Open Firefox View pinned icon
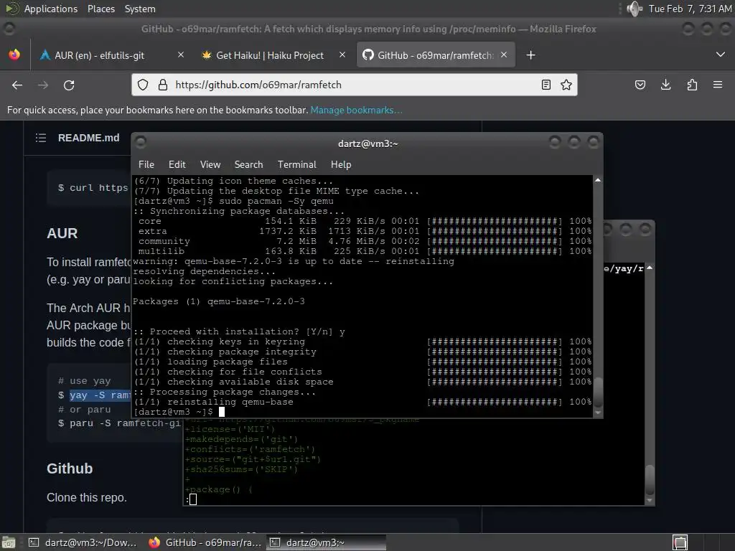 point(14,55)
